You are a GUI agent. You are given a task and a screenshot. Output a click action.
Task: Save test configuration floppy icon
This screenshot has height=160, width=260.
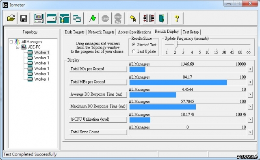click(24, 18)
